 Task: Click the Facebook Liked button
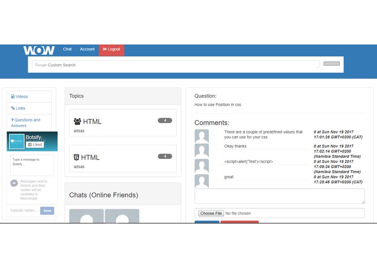35,144
